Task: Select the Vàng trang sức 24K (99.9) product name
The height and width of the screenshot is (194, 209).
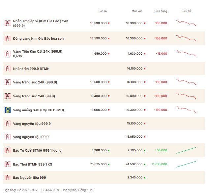Action: tap(34, 96)
